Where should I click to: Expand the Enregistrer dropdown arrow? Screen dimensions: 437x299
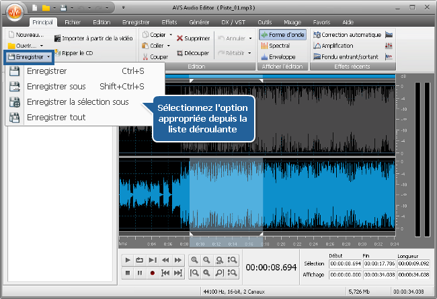(48, 58)
